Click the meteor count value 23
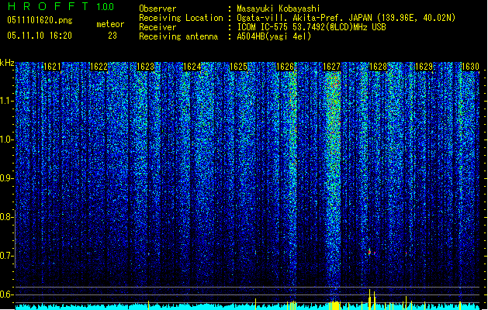Viewport: 488px width, 310px height. point(112,36)
